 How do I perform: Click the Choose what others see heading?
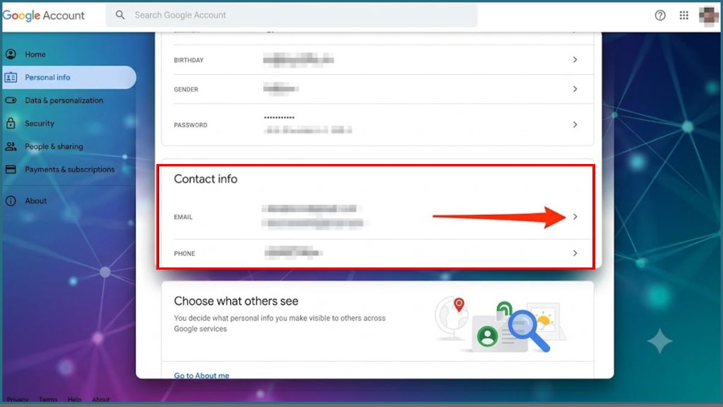tap(236, 301)
